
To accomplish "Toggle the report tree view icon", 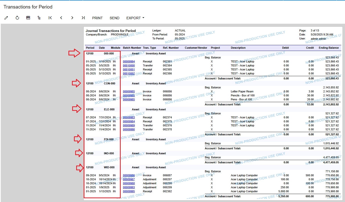I will tap(39, 18).
